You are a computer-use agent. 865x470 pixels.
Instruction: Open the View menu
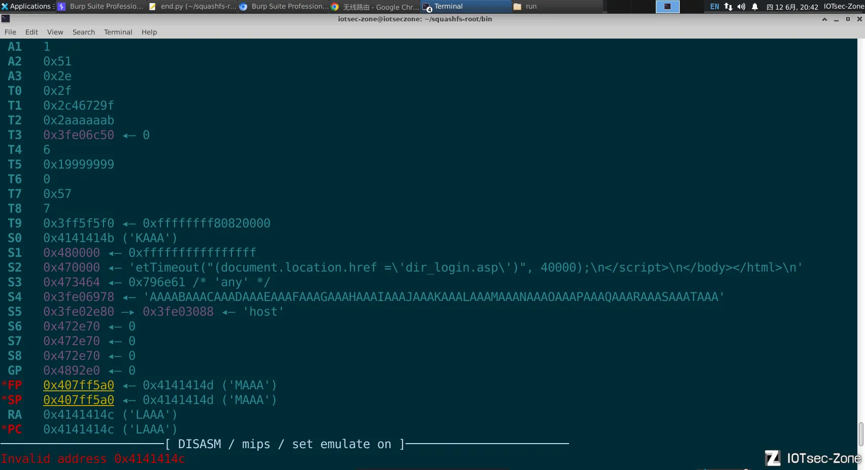point(55,32)
